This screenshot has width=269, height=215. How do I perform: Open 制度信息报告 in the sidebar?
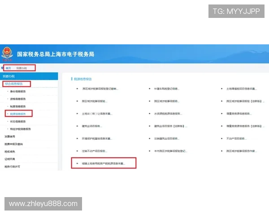click(x=18, y=107)
